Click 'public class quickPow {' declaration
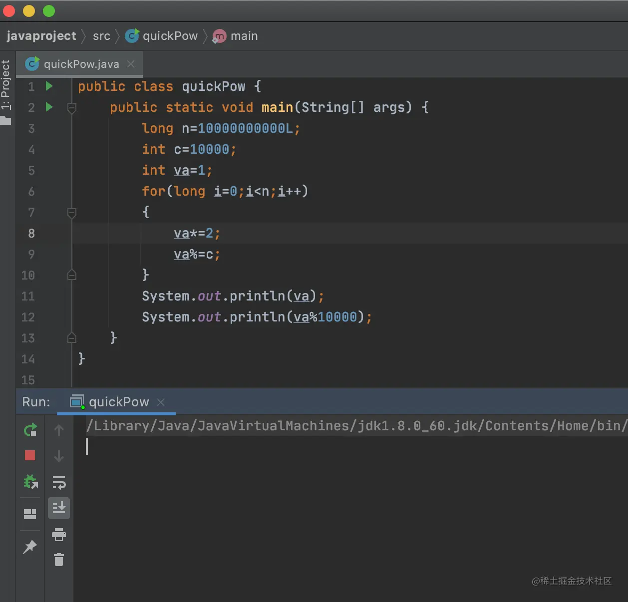Image resolution: width=628 pixels, height=602 pixels. coord(170,86)
